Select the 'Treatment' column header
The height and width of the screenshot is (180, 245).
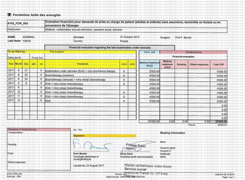(82, 64)
